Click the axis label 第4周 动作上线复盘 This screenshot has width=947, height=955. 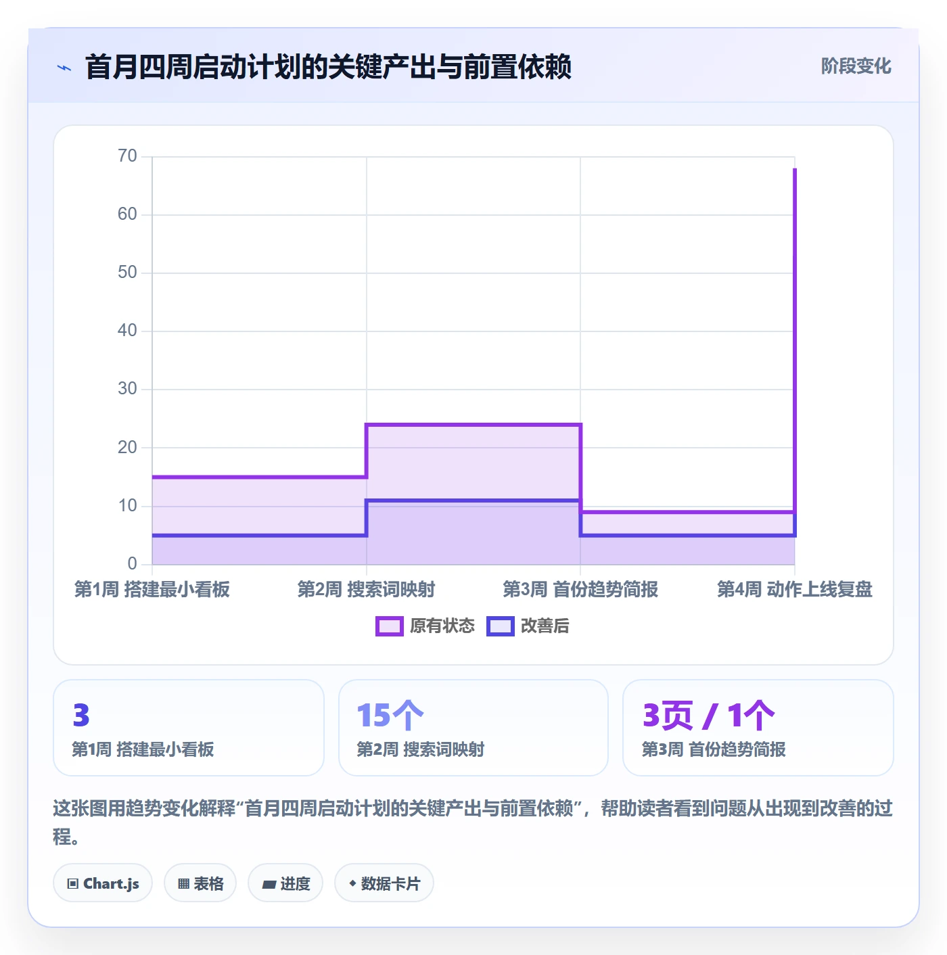(795, 590)
